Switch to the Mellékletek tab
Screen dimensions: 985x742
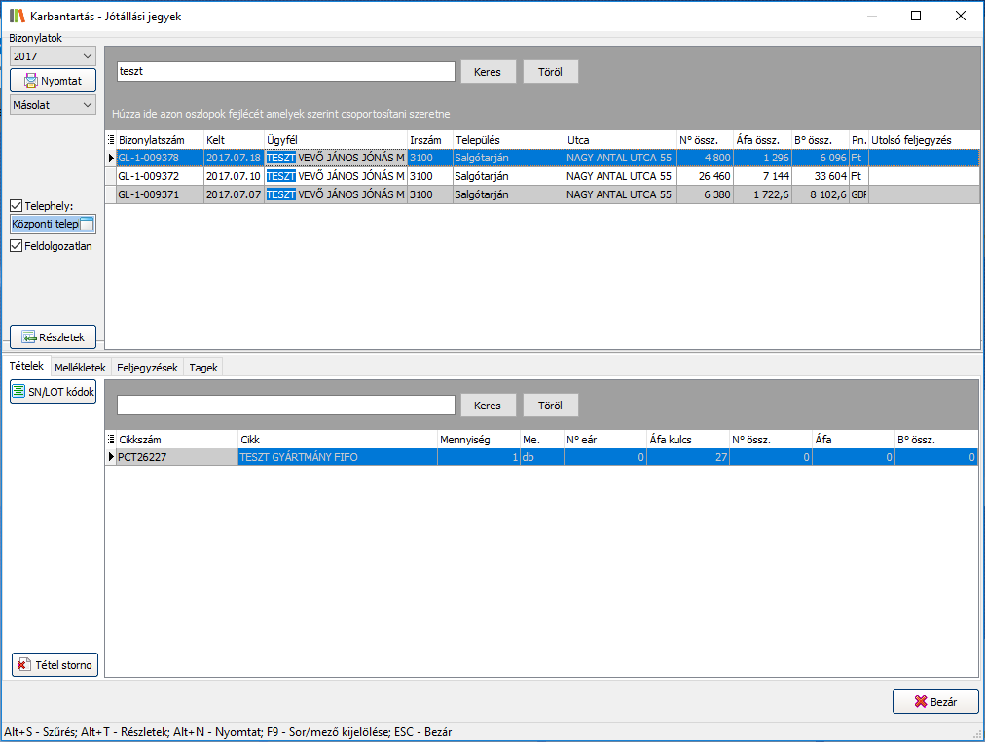pos(80,368)
